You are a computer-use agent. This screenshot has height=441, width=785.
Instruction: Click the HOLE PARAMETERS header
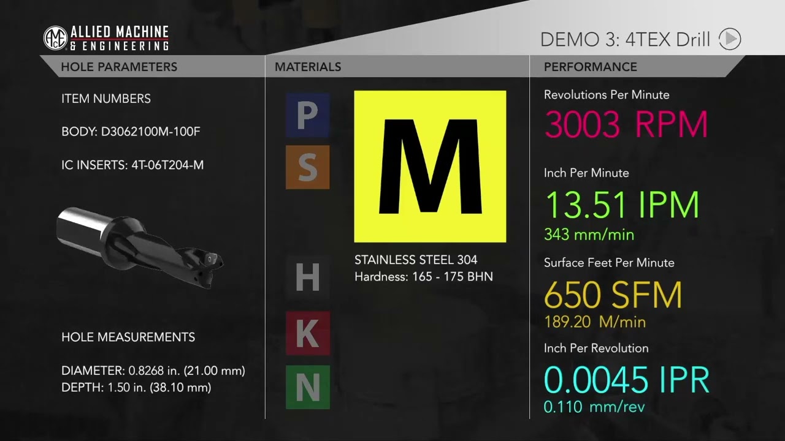tap(119, 67)
